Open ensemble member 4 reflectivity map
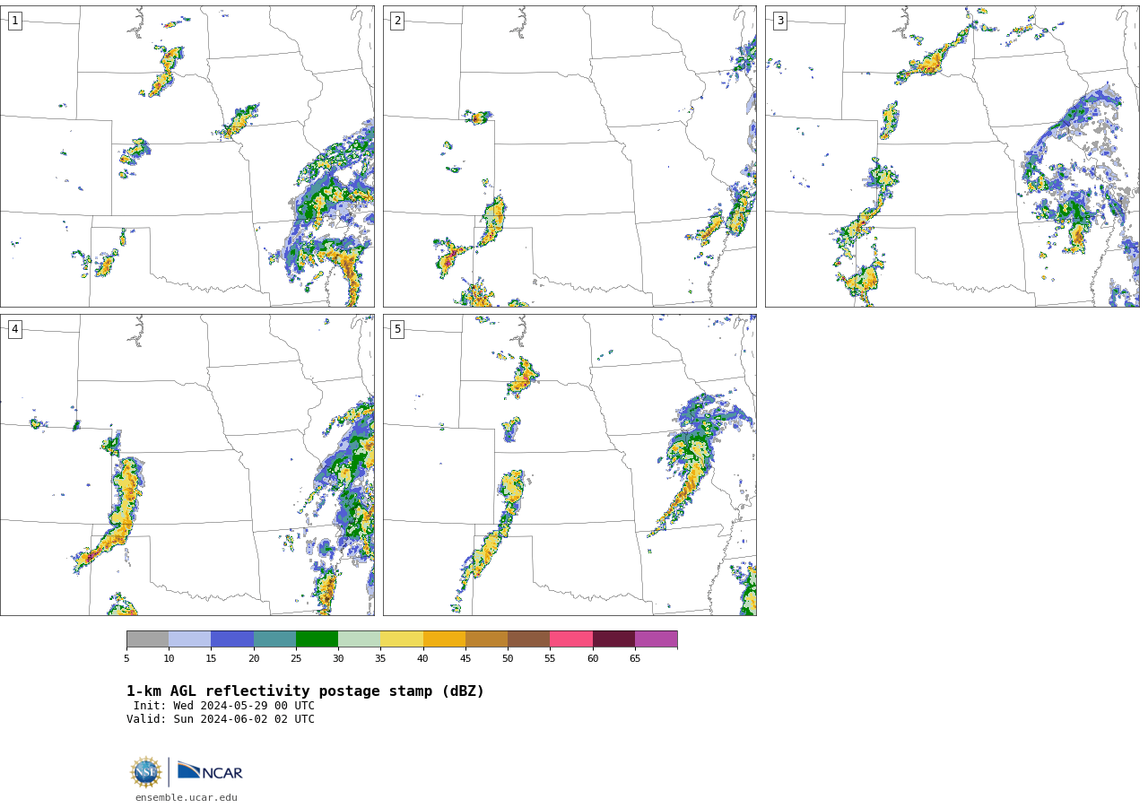1148x808 pixels. pos(187,465)
